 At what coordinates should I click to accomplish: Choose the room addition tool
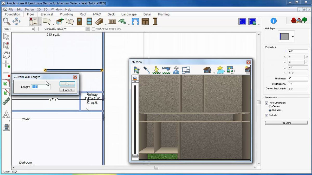(60, 21)
